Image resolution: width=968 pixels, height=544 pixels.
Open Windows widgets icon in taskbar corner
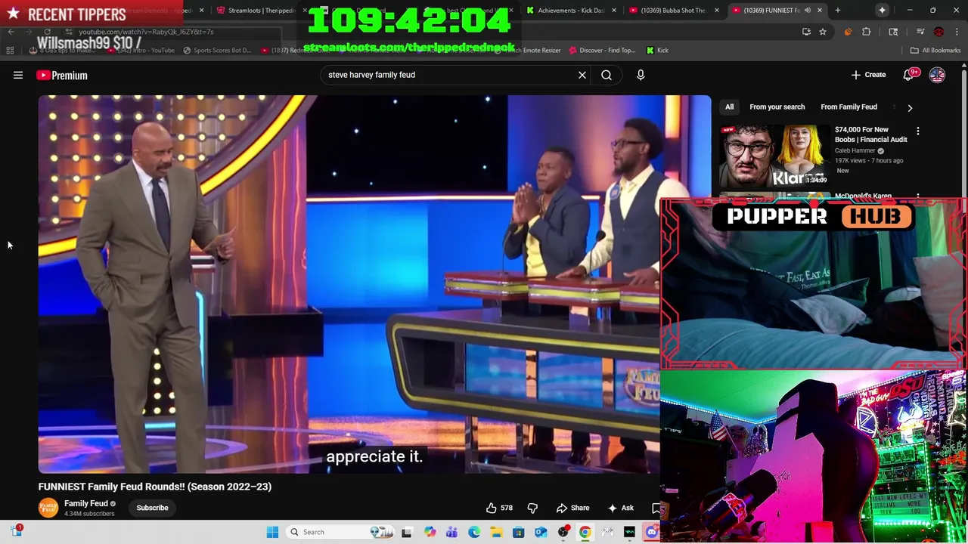(x=16, y=532)
